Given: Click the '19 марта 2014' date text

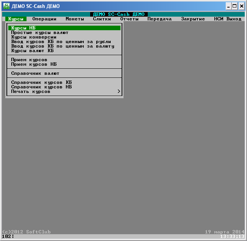Looking at the screenshot, I should click(225, 232).
